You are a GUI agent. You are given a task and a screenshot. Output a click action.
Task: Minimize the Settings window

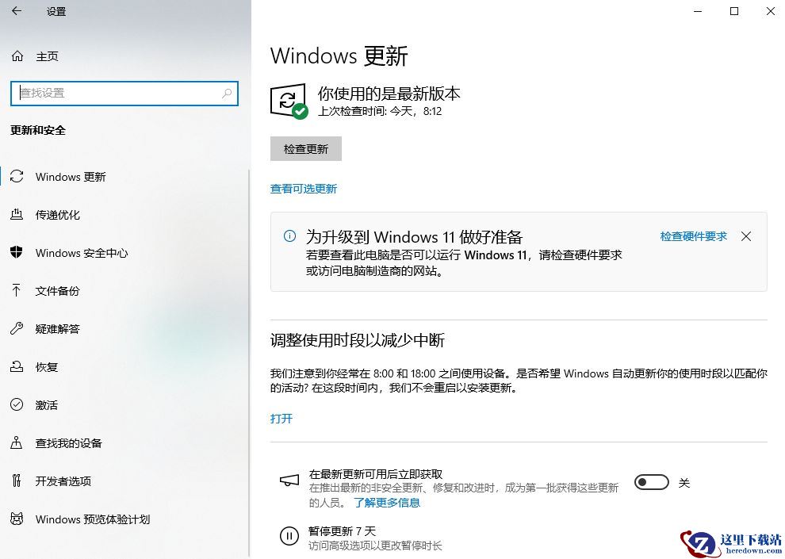pyautogui.click(x=698, y=11)
